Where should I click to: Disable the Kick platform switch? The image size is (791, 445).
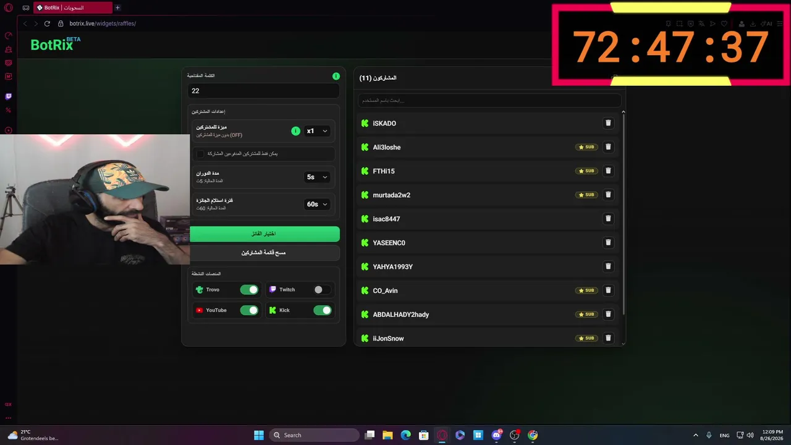pyautogui.click(x=322, y=310)
